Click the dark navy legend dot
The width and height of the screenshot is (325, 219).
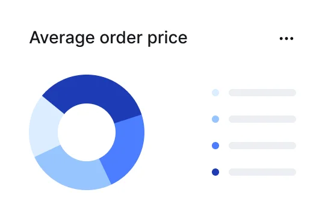pyautogui.click(x=215, y=172)
